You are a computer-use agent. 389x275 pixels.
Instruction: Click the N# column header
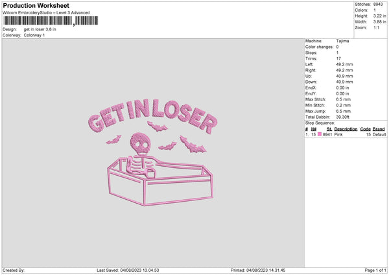[314, 129]
